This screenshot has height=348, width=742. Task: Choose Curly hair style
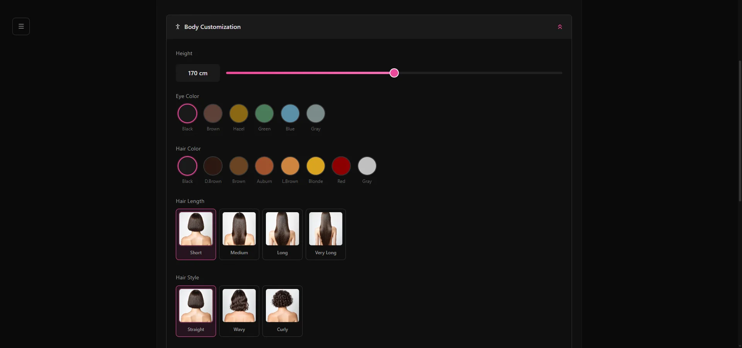pos(283,311)
